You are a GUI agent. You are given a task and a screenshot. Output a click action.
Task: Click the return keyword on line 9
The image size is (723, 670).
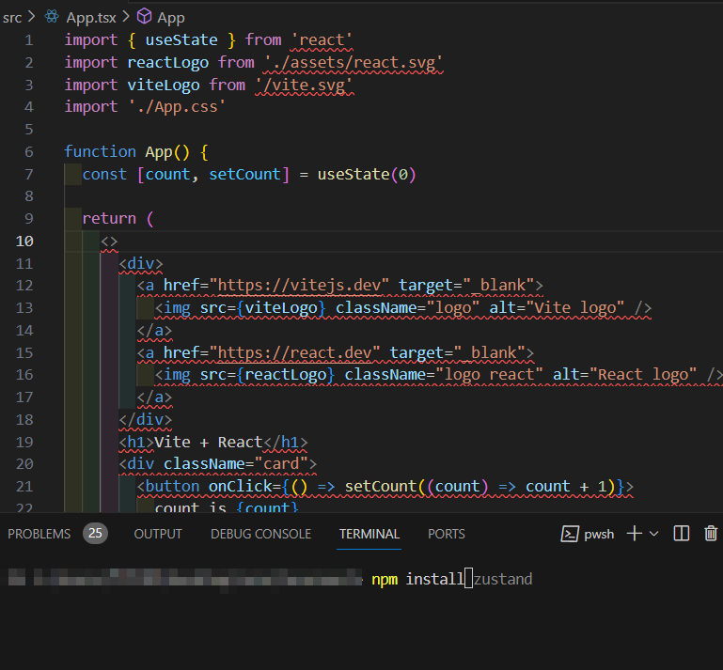coord(109,218)
